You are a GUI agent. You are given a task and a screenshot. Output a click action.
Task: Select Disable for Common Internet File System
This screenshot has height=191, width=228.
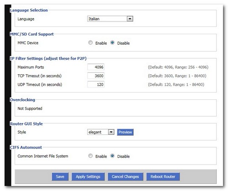(x=112, y=156)
